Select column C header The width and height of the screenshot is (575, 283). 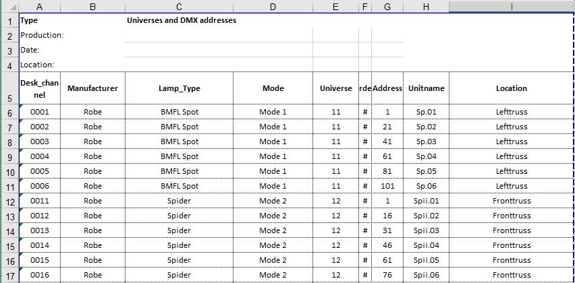point(179,6)
